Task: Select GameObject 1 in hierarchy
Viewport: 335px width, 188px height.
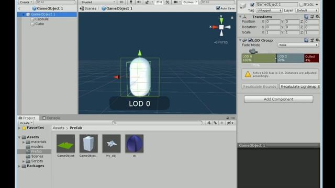Action: [47, 14]
